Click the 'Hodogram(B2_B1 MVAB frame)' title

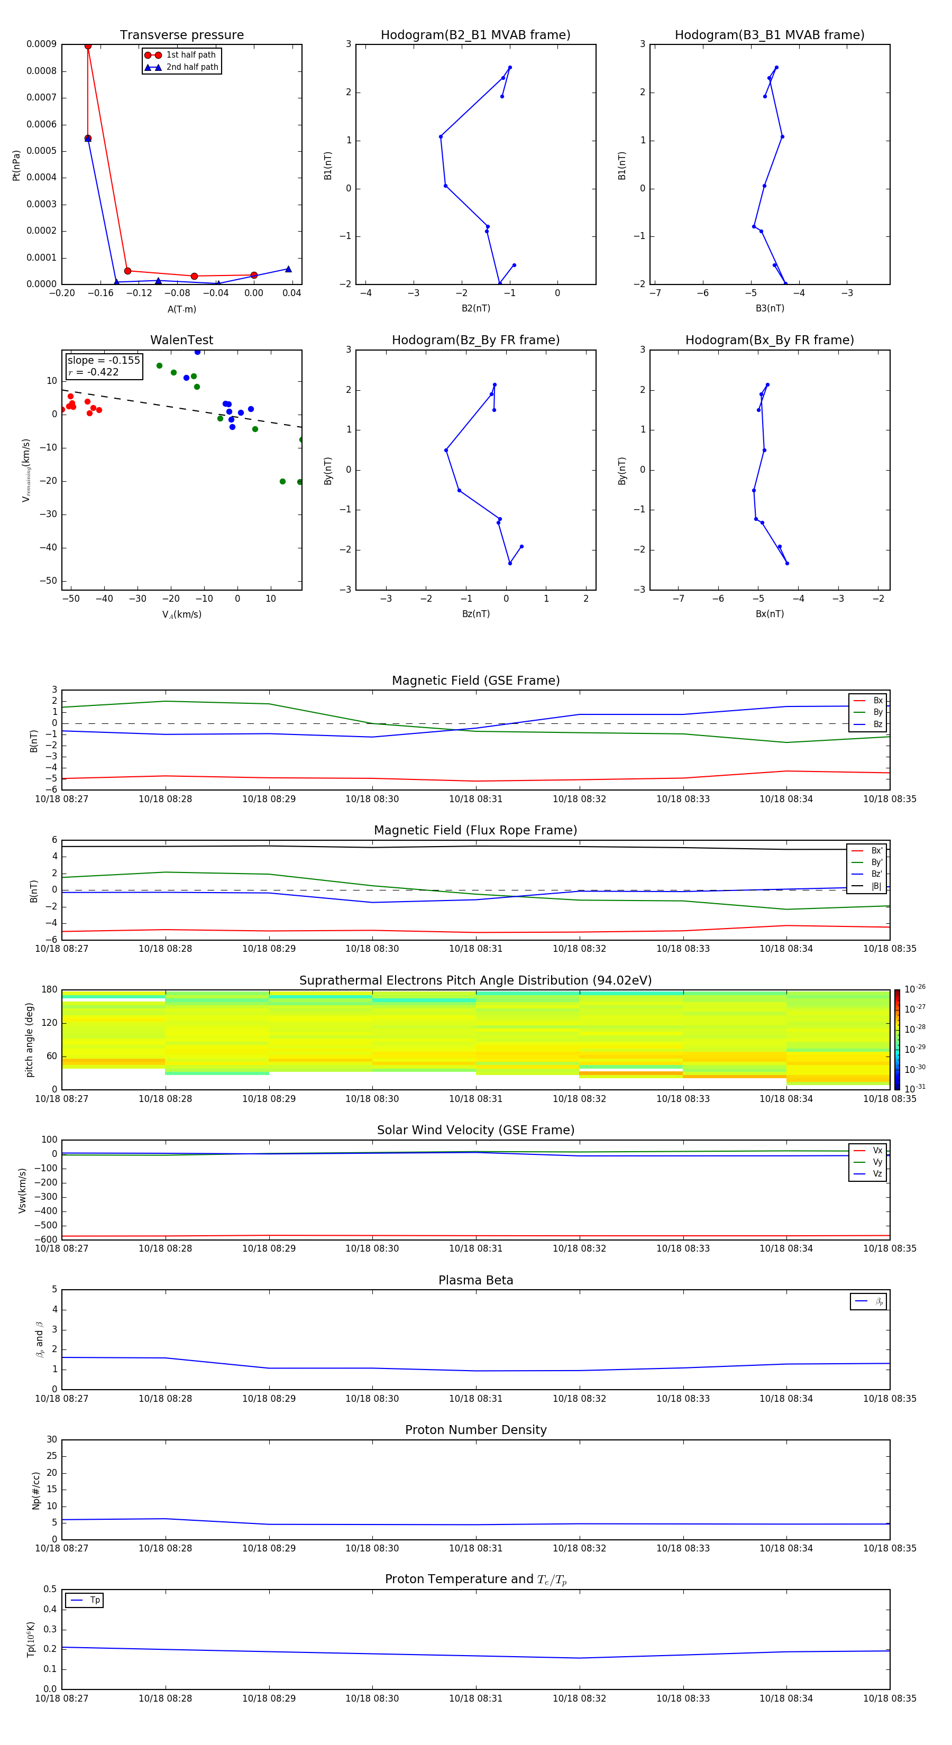click(x=475, y=35)
